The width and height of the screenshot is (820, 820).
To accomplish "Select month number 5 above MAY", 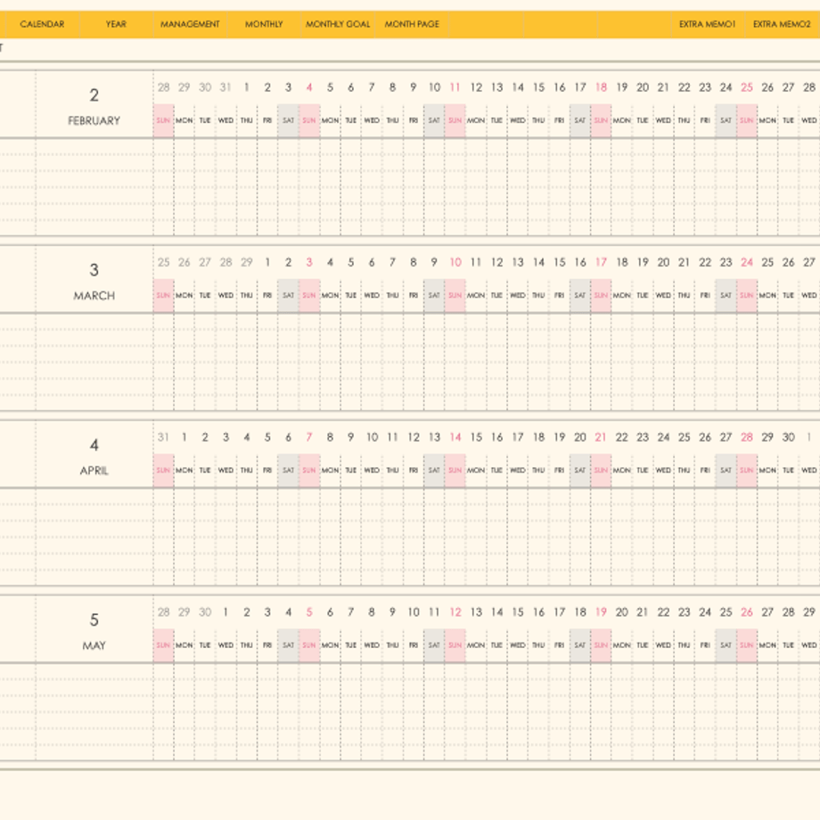I will (94, 620).
